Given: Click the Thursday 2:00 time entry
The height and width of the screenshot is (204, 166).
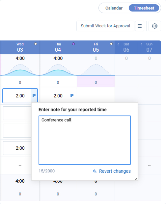Looking at the screenshot, I should tap(58, 96).
